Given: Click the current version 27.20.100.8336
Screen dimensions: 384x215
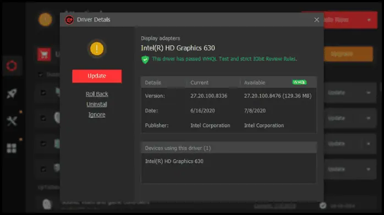Looking at the screenshot, I should 209,96.
